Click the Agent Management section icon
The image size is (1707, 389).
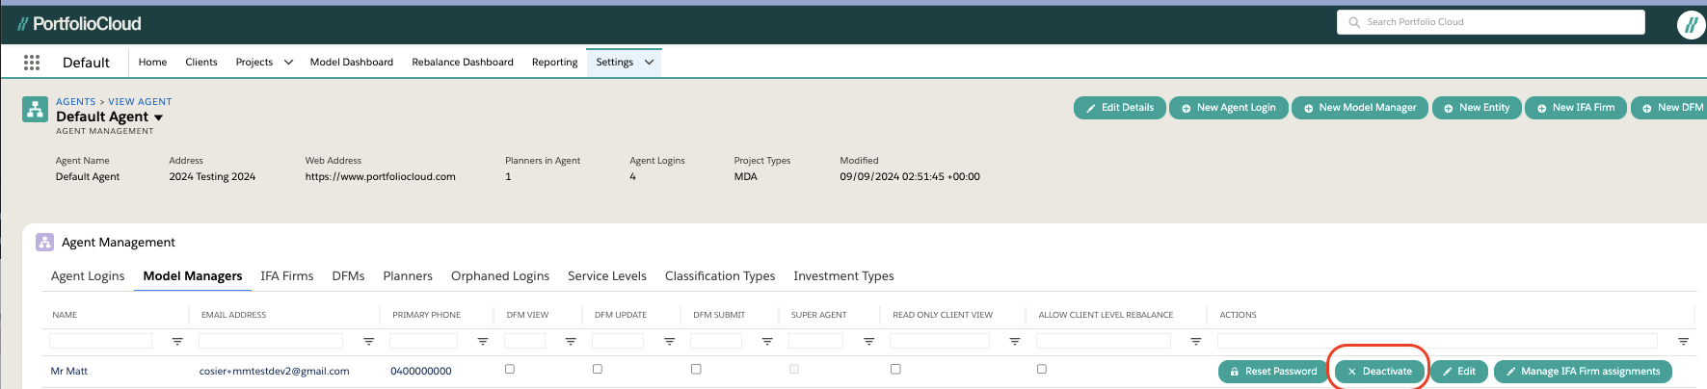point(44,243)
